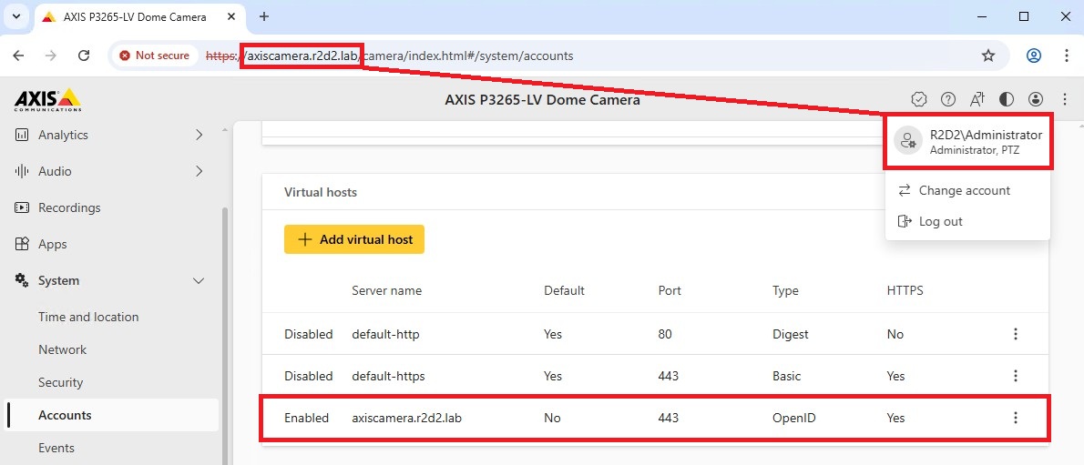The width and height of the screenshot is (1084, 465).
Task: Click the Add virtual host button
Action: click(x=354, y=239)
